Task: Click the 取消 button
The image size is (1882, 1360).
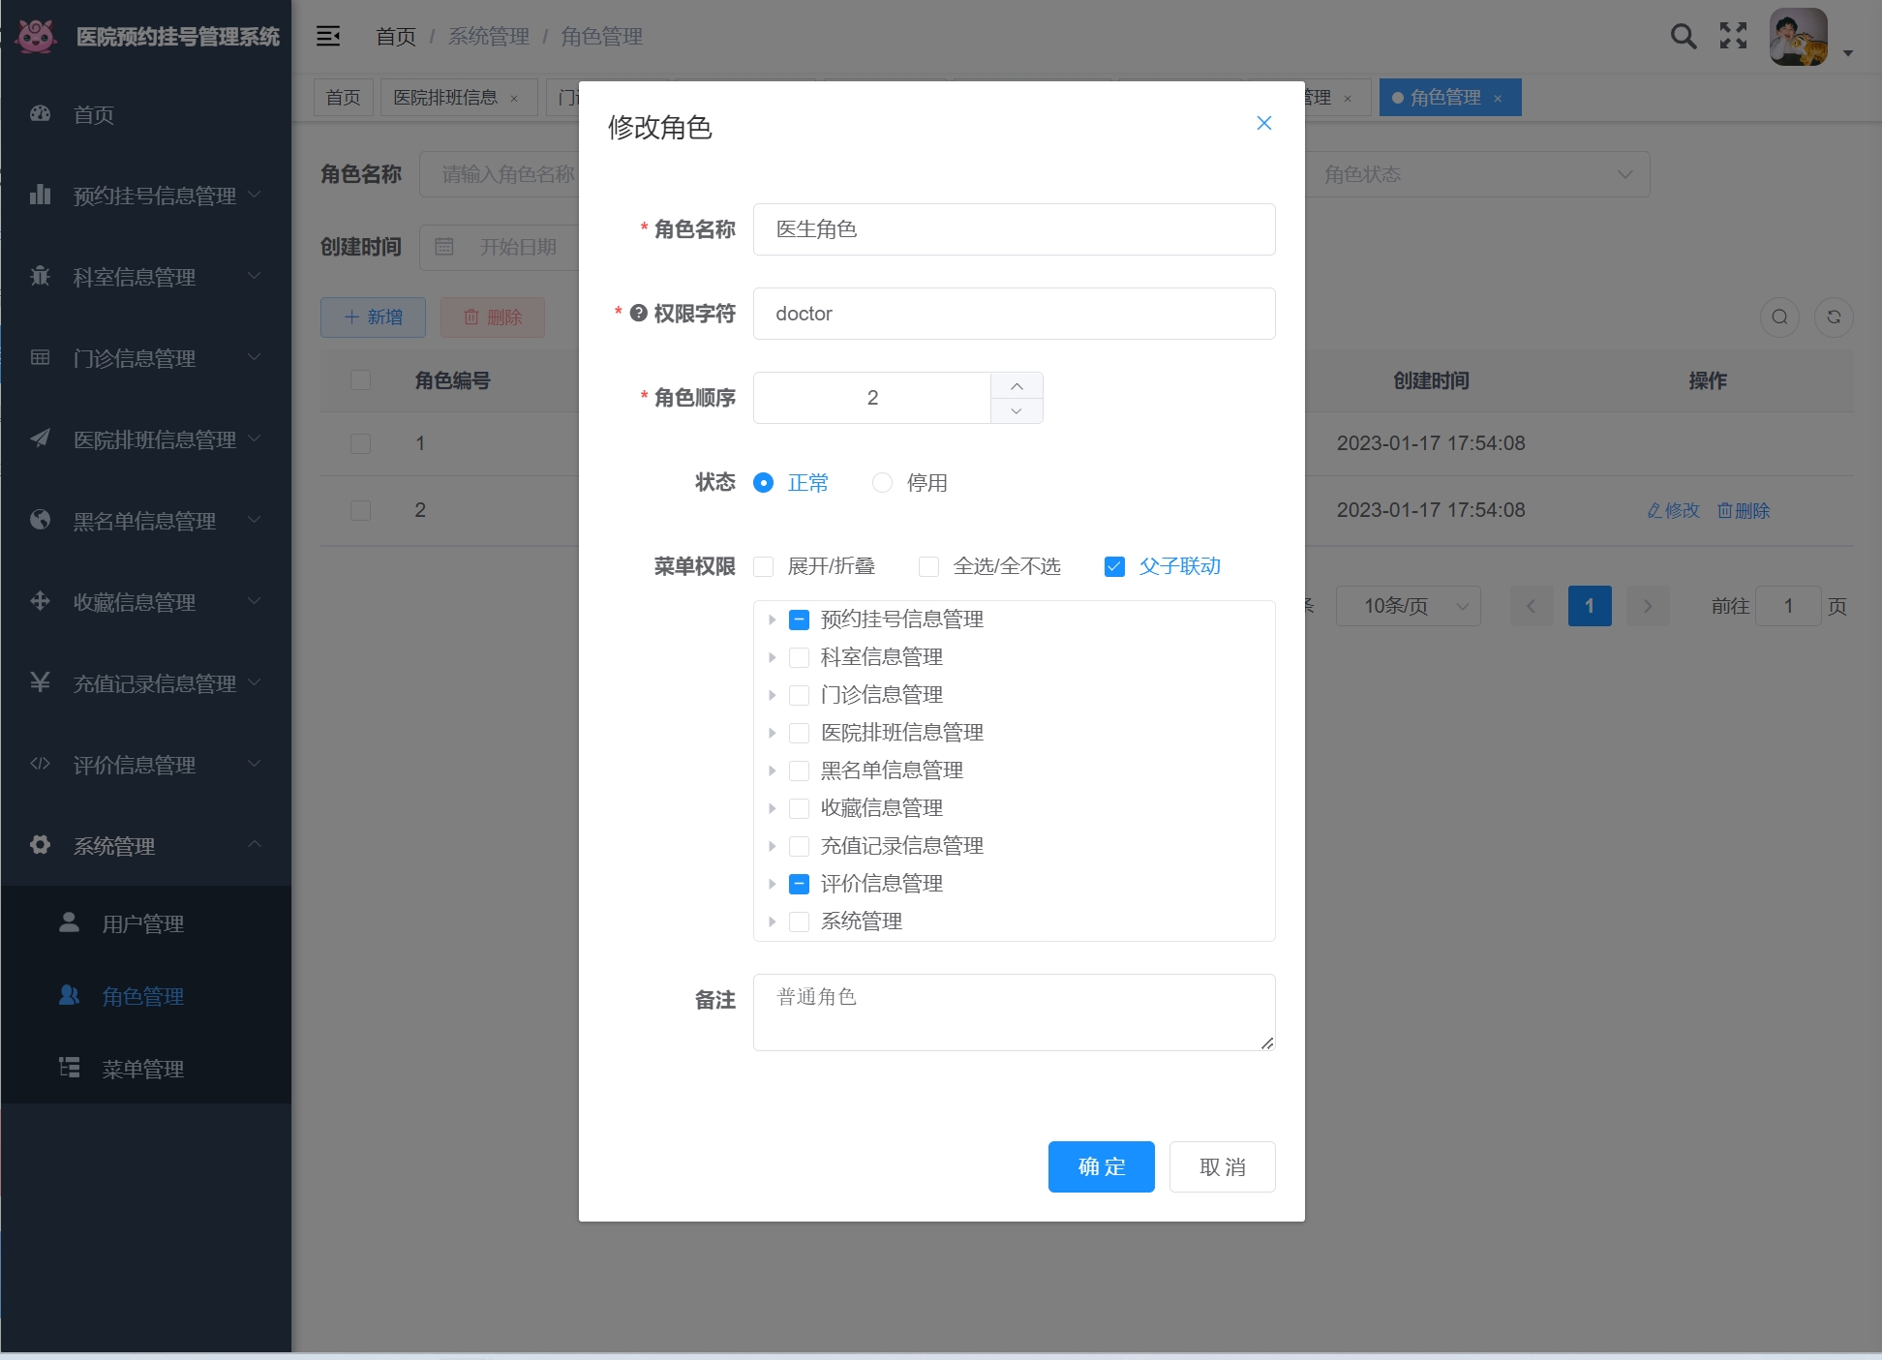Action: point(1222,1167)
